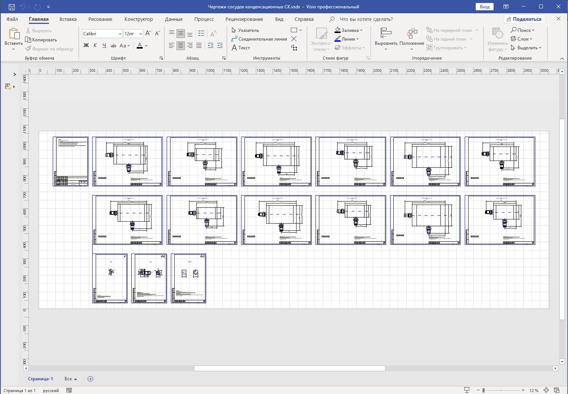Toggle italic (К) formatting
This screenshot has width=568, height=394.
coord(95,46)
